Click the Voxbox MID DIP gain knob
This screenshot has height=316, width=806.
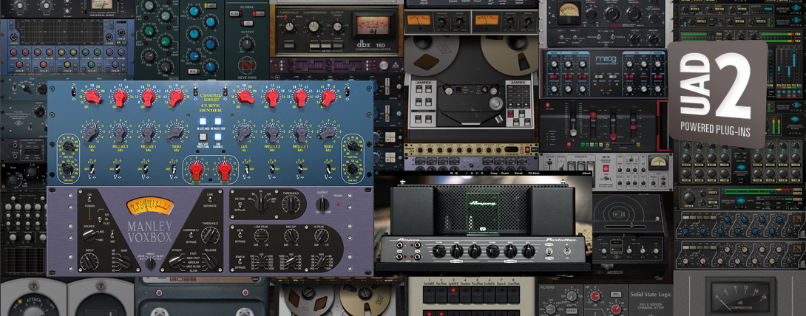(x=291, y=236)
